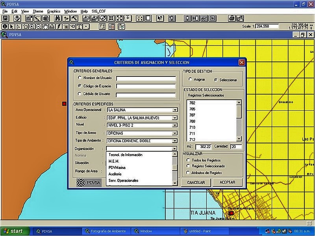Viewport: 315px width, 236px height.
Task: Select Cédula de Usuario radio button
Action: [x=80, y=94]
